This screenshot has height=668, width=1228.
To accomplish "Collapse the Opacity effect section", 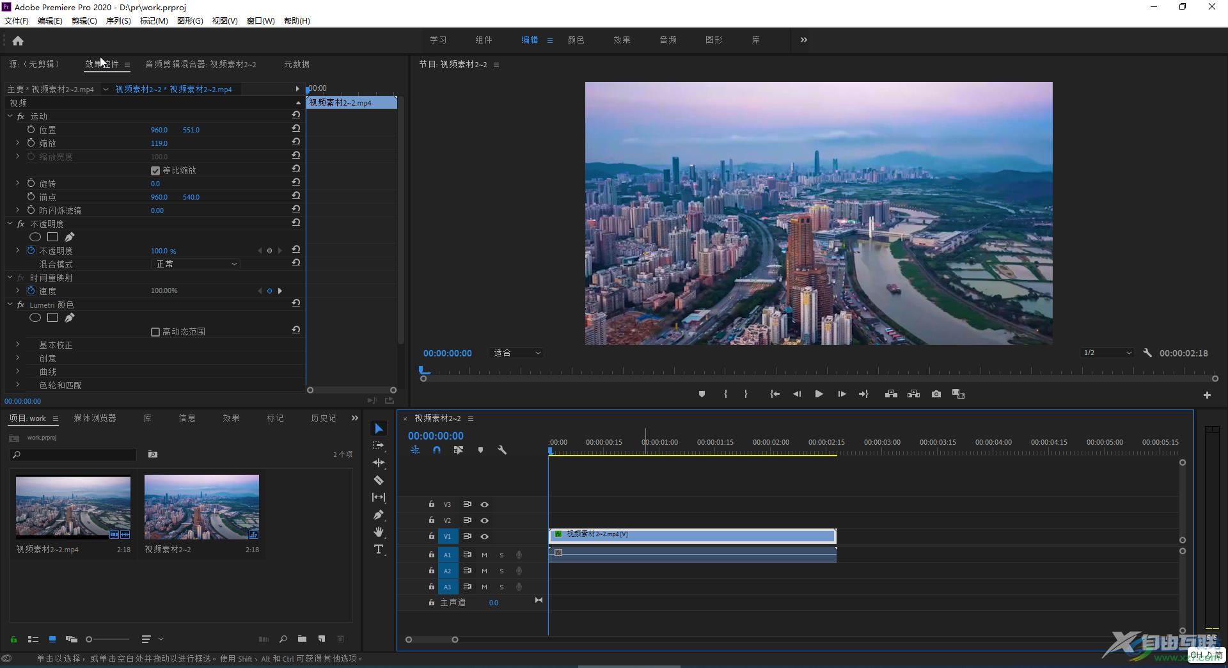I will (10, 224).
